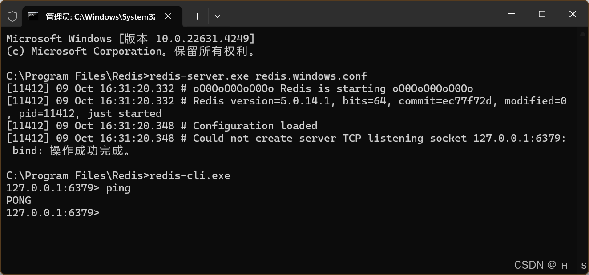Open the new tab chevron dropdown

[x=218, y=16]
